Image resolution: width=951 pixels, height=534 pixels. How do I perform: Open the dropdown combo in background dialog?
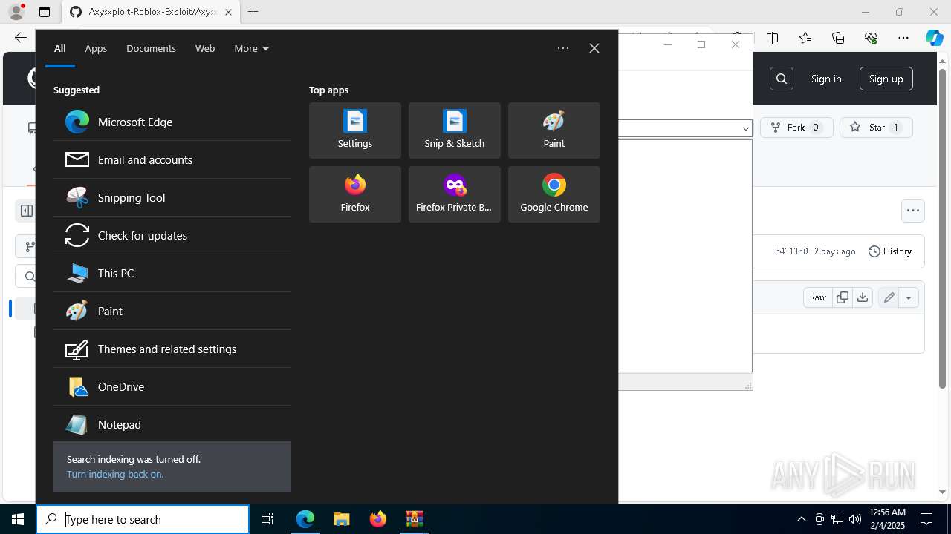[x=745, y=128]
